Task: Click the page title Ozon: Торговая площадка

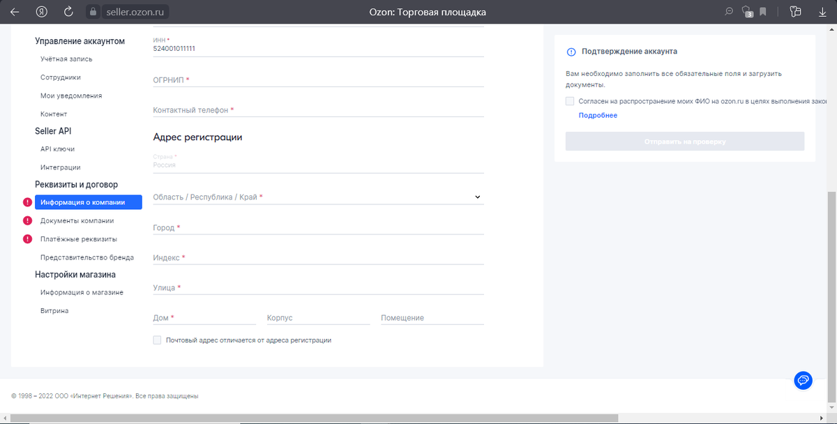Action: pos(428,12)
